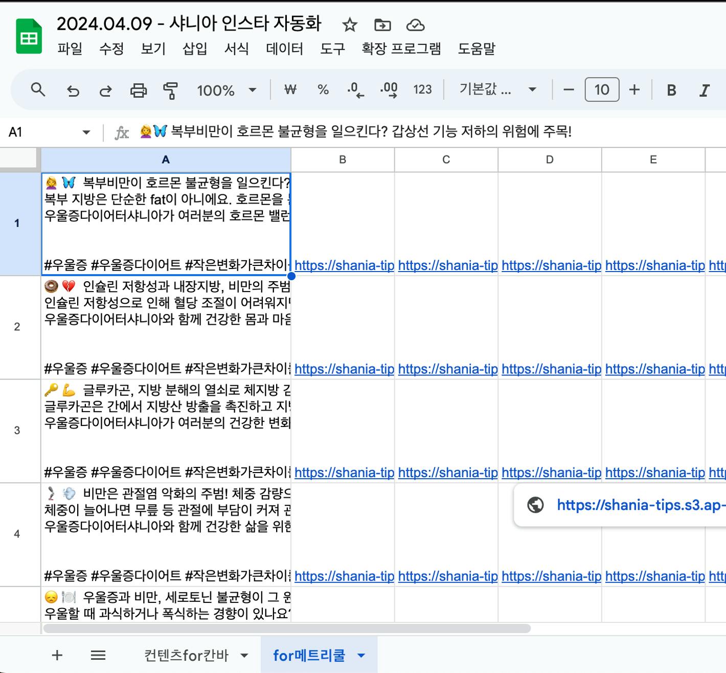Select column C header
726x673 pixels.
446,160
